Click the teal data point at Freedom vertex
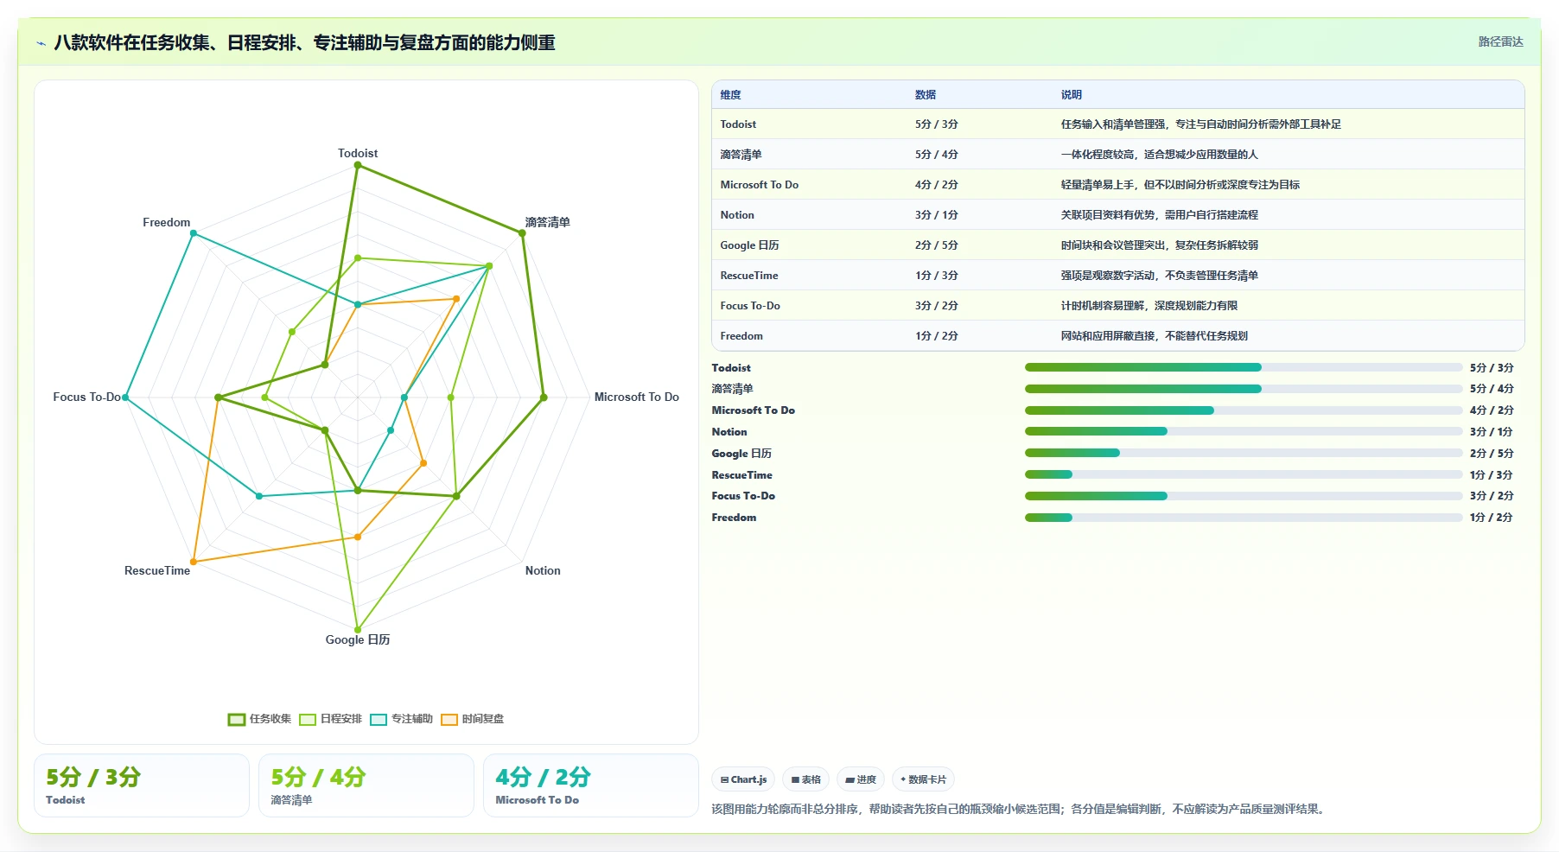 pyautogui.click(x=194, y=233)
